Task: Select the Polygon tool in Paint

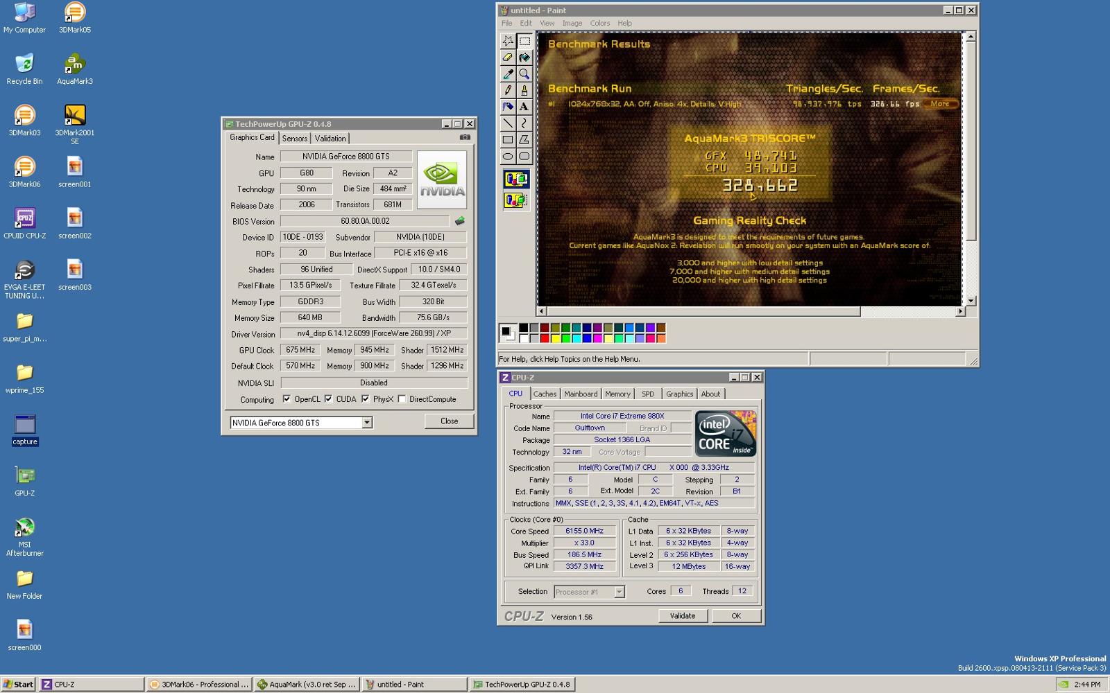Action: [x=524, y=140]
